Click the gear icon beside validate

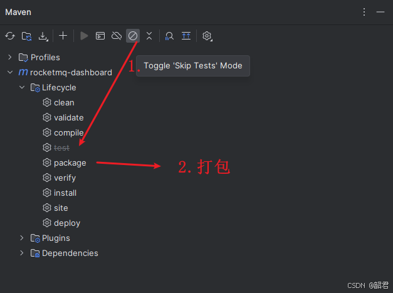coord(47,117)
